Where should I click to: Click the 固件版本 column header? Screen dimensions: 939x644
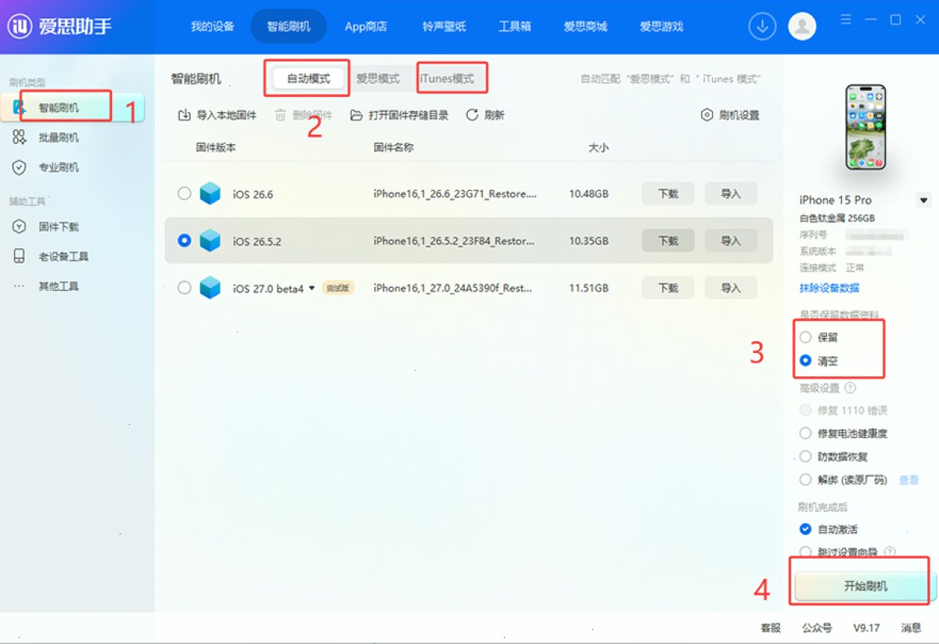tap(216, 147)
